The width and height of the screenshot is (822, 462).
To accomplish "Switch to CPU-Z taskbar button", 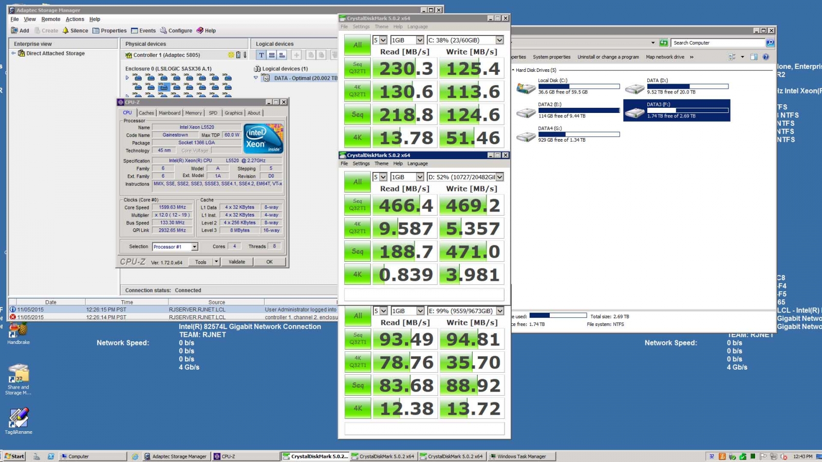I will pos(246,456).
